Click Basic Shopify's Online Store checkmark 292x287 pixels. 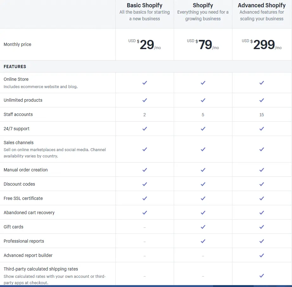(x=145, y=83)
